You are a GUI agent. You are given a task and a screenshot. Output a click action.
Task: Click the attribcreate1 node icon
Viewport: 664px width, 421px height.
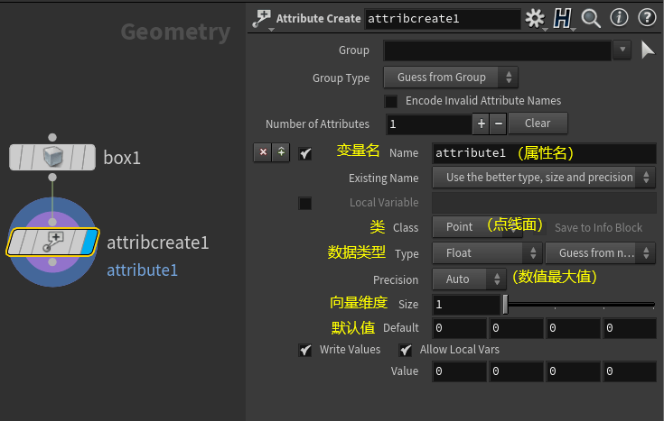[52, 242]
